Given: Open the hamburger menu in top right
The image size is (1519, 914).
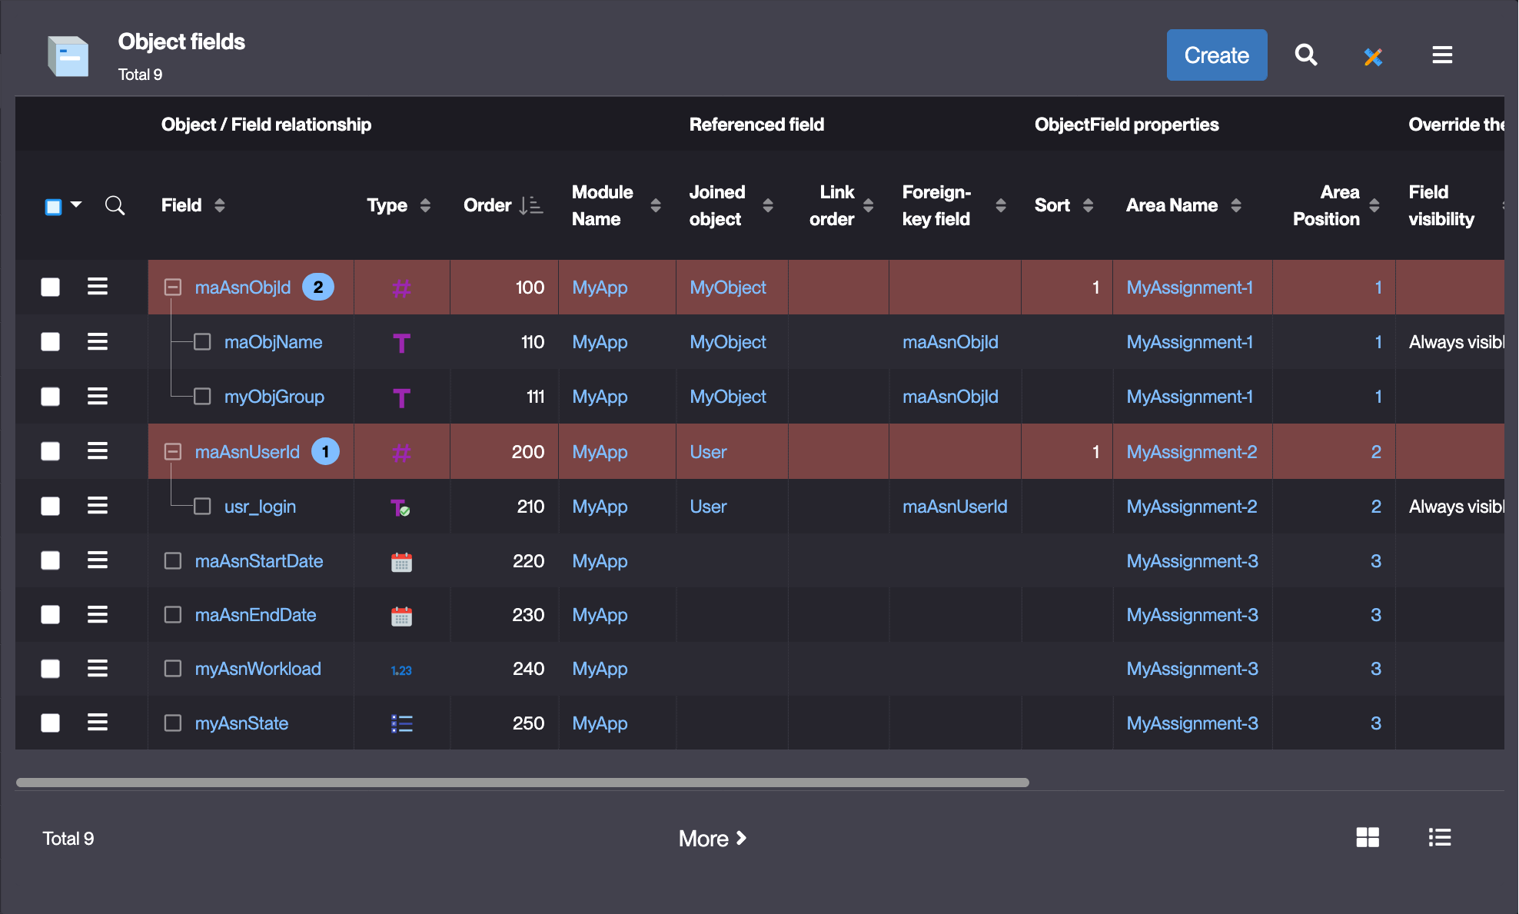Looking at the screenshot, I should click(1442, 55).
